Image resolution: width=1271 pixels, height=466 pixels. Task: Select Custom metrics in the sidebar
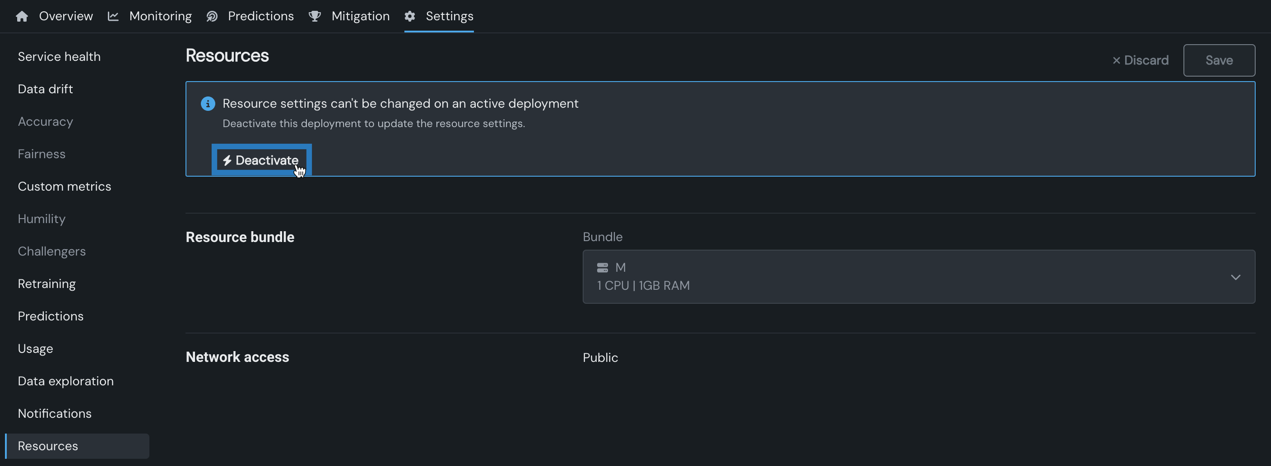coord(65,186)
